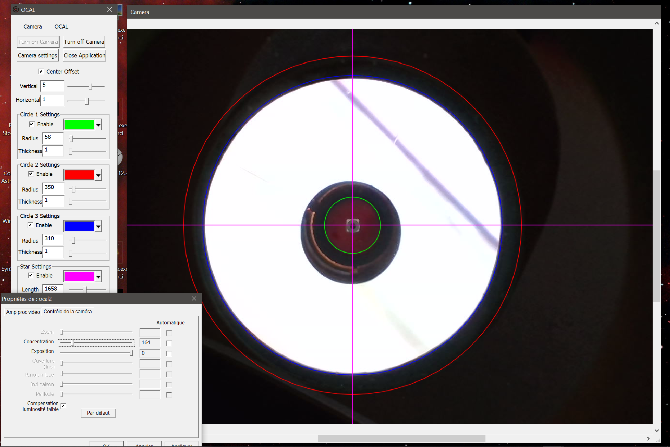Click Turn off Camera button
The width and height of the screenshot is (670, 447).
84,42
